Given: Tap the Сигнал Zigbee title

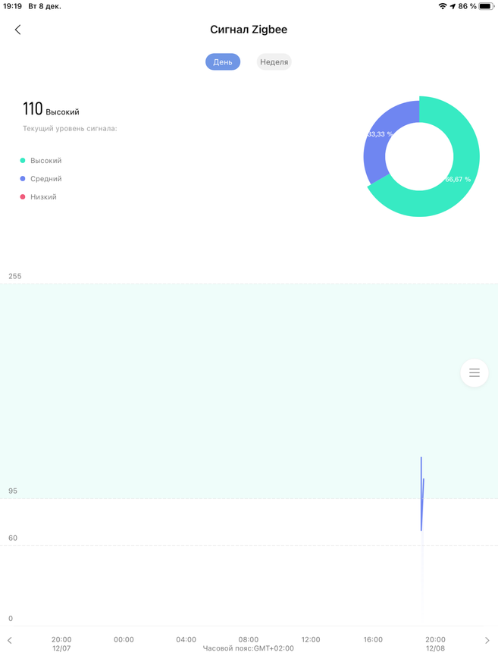Looking at the screenshot, I should pyautogui.click(x=249, y=30).
